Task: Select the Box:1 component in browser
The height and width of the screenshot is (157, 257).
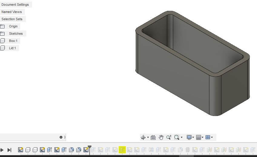Action: (x=13, y=41)
